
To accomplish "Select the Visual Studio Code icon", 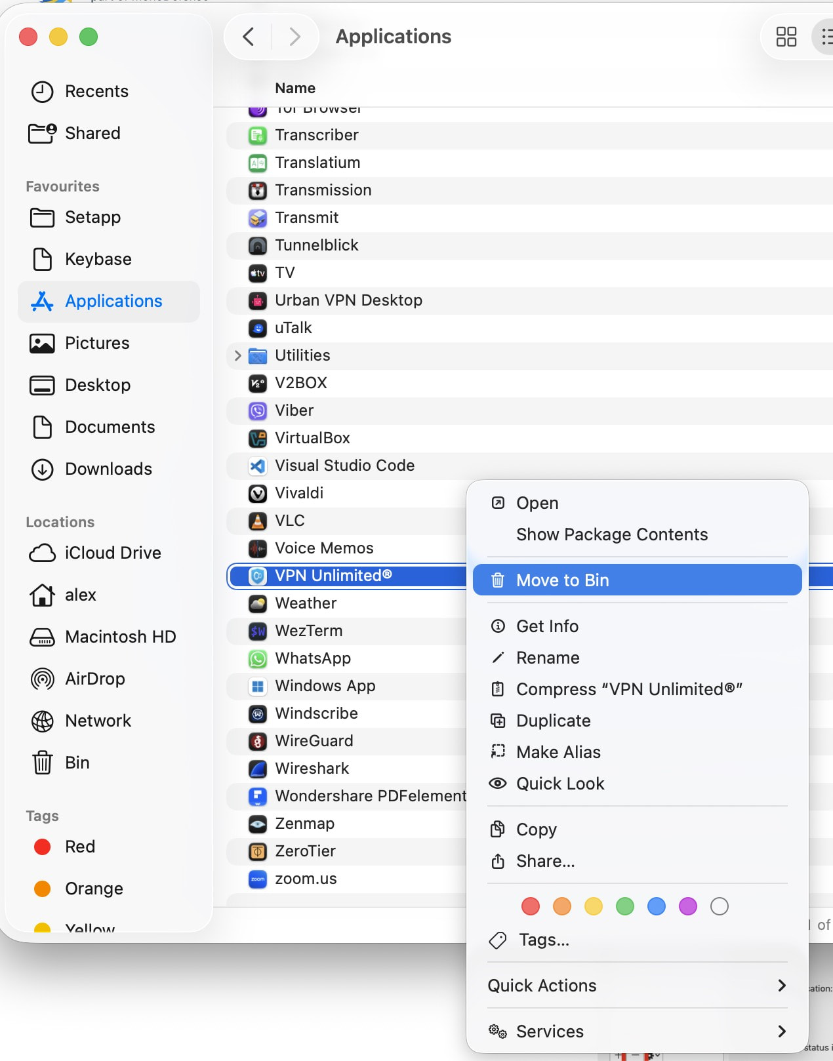I will point(258,466).
